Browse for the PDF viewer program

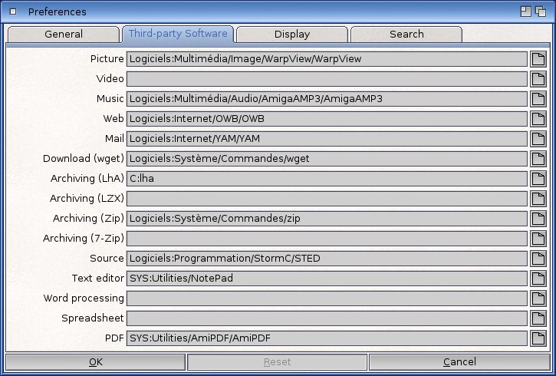538,338
